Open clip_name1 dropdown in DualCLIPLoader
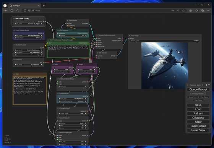 28,50
